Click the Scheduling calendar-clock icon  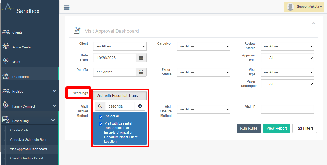click(6, 119)
